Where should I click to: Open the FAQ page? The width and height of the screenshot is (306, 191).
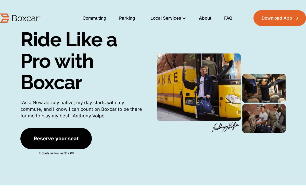point(228,18)
